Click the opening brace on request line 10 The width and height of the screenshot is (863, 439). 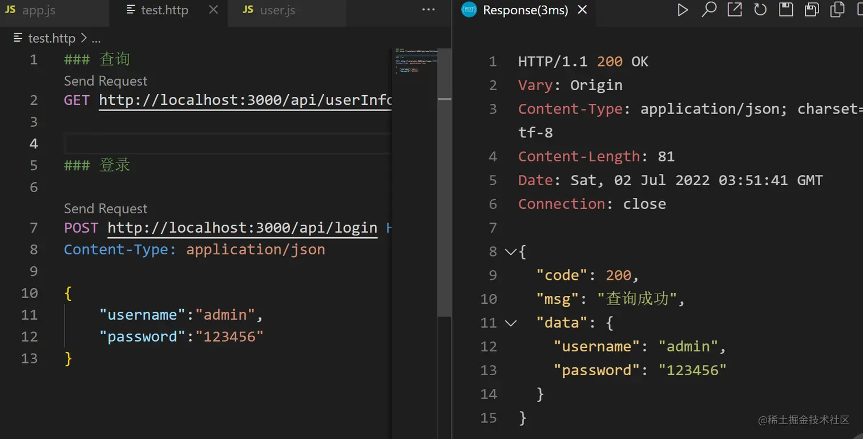coord(68,294)
